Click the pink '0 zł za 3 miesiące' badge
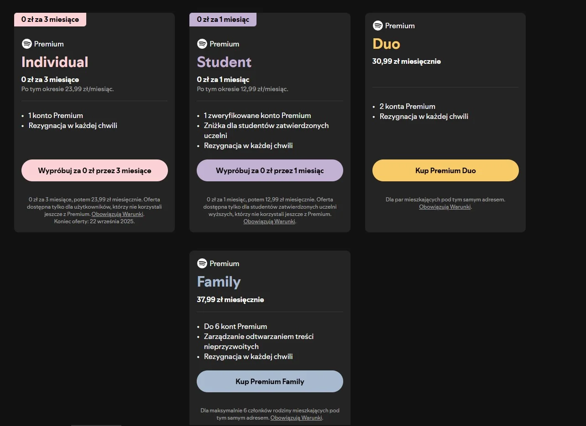Image resolution: width=586 pixels, height=426 pixels. [50, 20]
